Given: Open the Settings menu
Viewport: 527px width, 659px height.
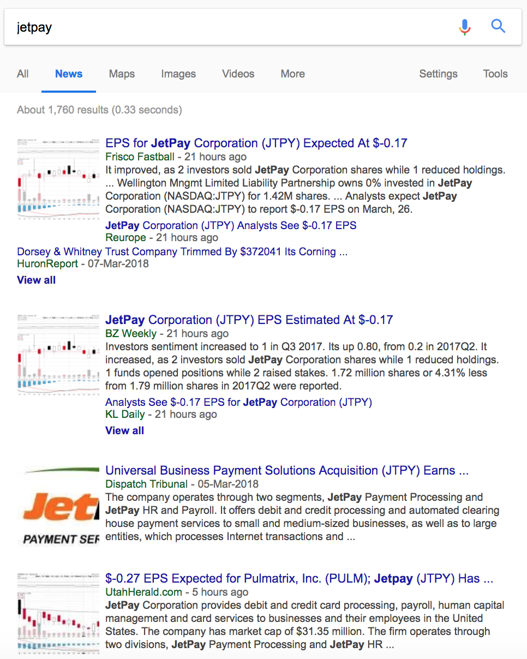Looking at the screenshot, I should tap(438, 74).
